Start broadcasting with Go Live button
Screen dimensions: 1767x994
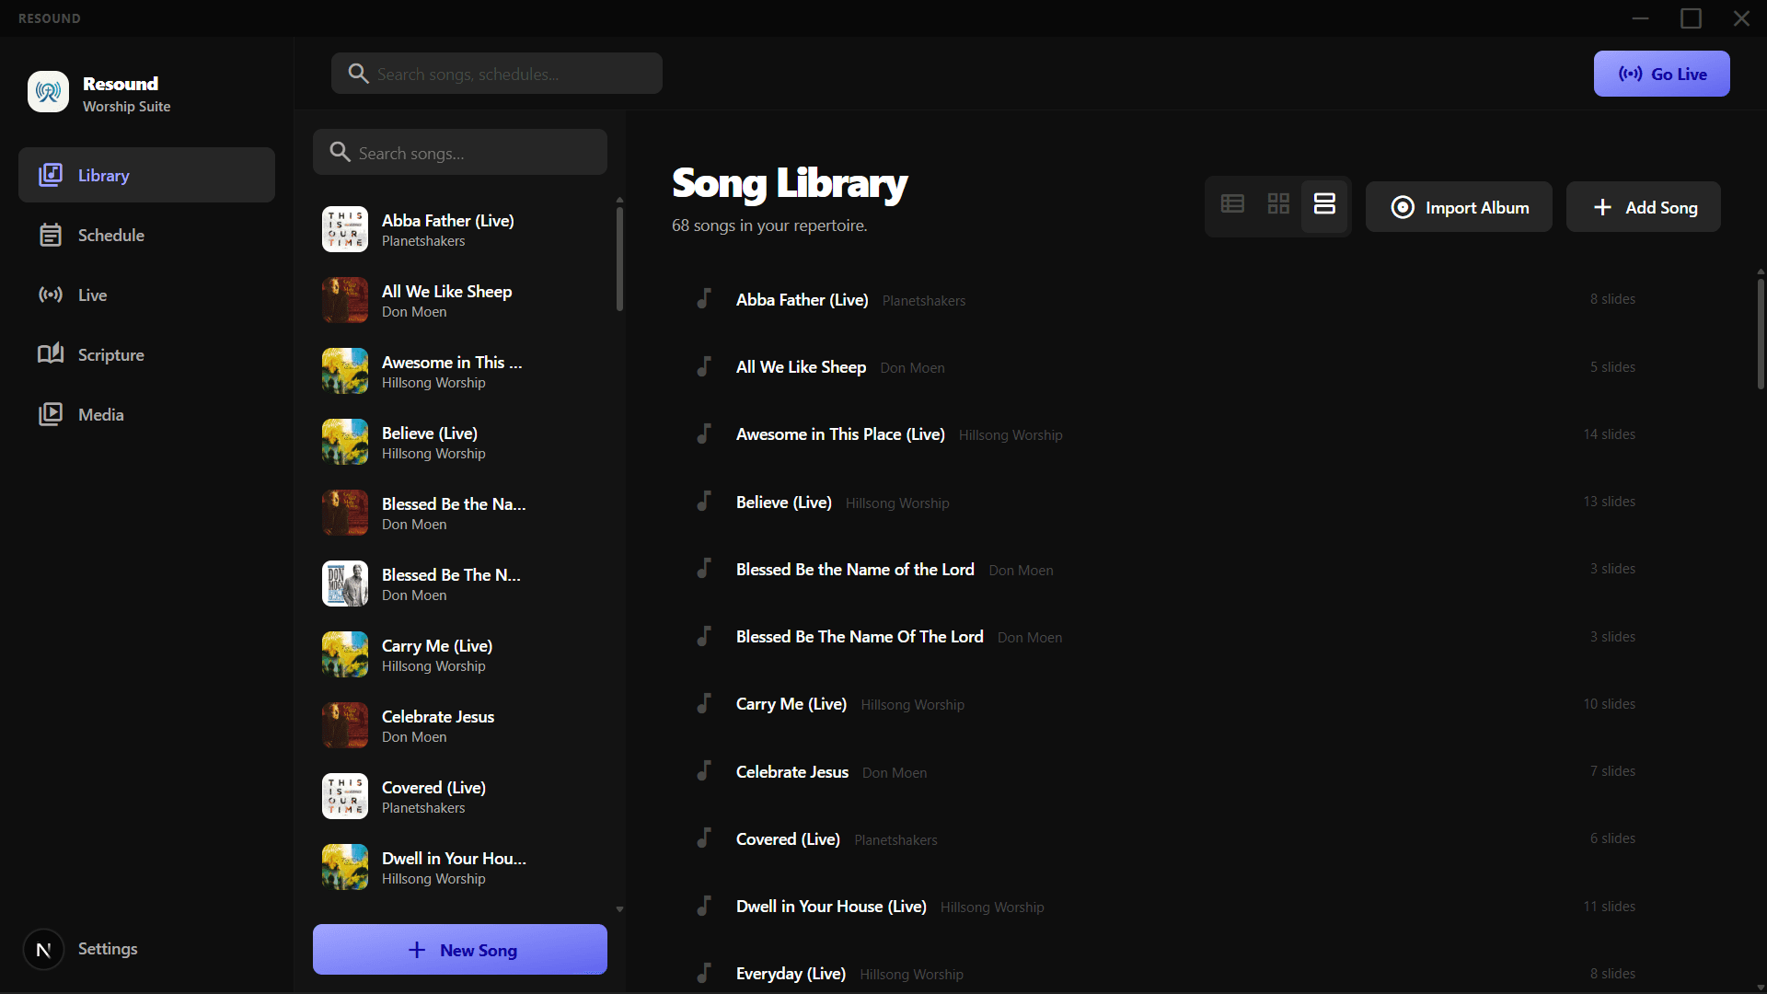tap(1661, 74)
